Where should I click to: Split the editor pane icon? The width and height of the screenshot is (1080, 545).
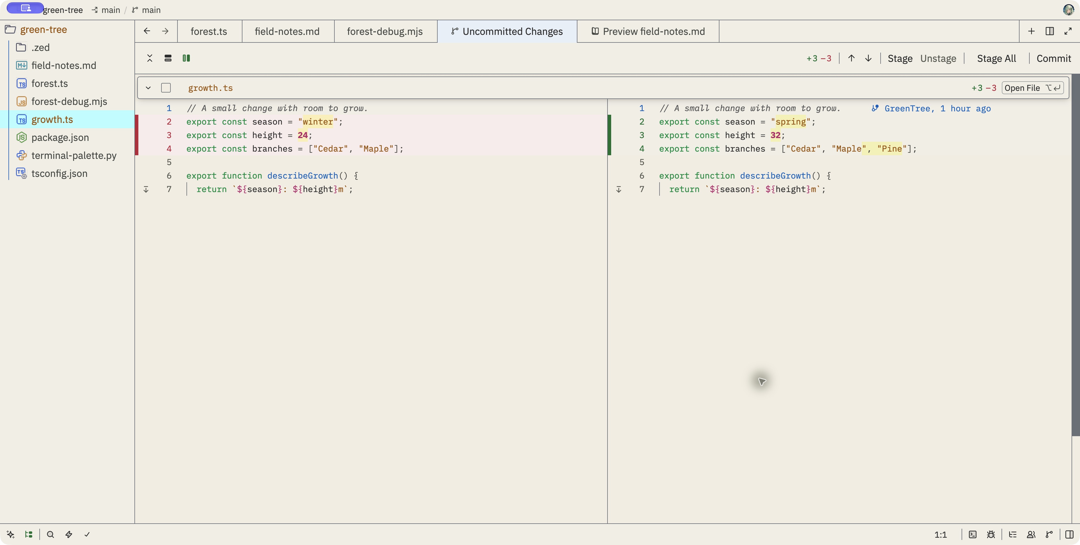1050,31
